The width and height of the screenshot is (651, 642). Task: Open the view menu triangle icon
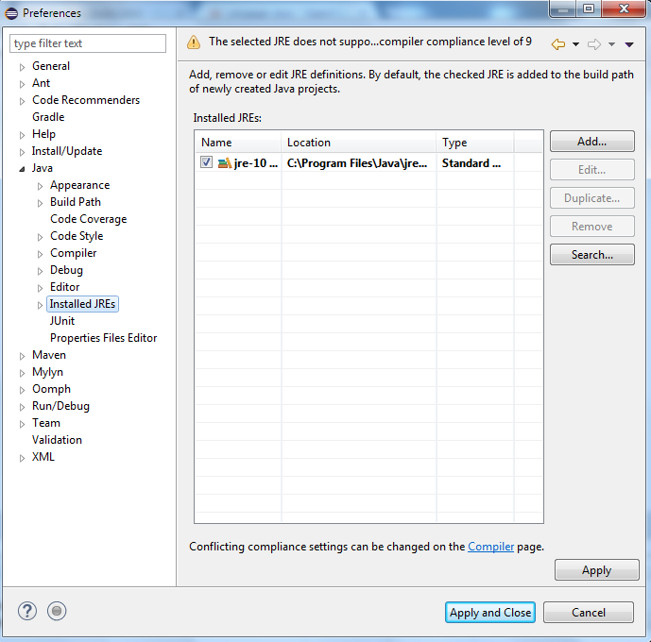click(x=629, y=44)
